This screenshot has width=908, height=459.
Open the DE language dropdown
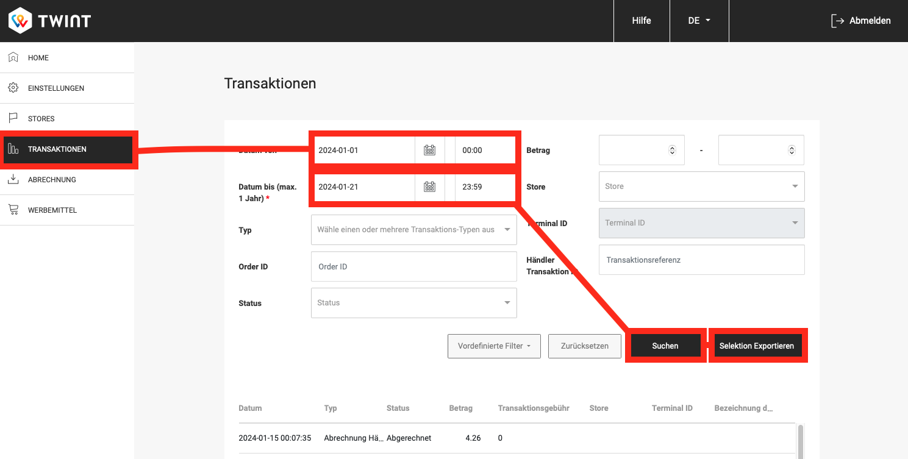click(699, 21)
